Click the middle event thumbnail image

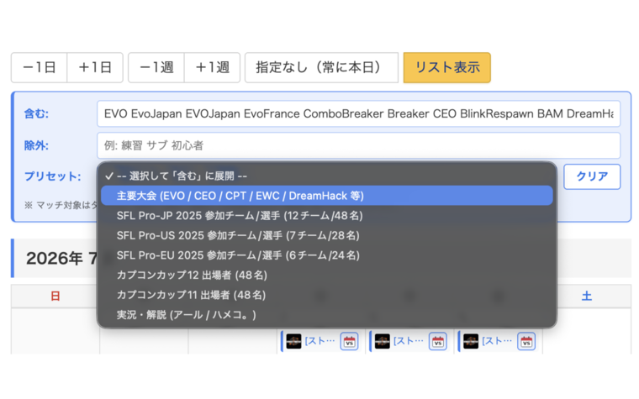coord(383,341)
